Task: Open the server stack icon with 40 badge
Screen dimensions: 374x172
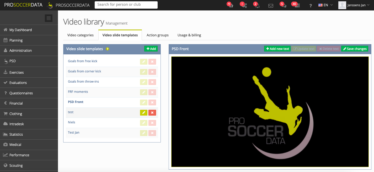Action: [297, 5]
